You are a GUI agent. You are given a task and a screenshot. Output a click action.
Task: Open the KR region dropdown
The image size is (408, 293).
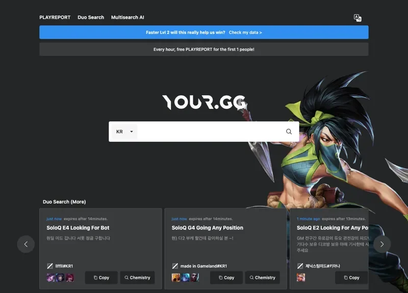pyautogui.click(x=122, y=131)
